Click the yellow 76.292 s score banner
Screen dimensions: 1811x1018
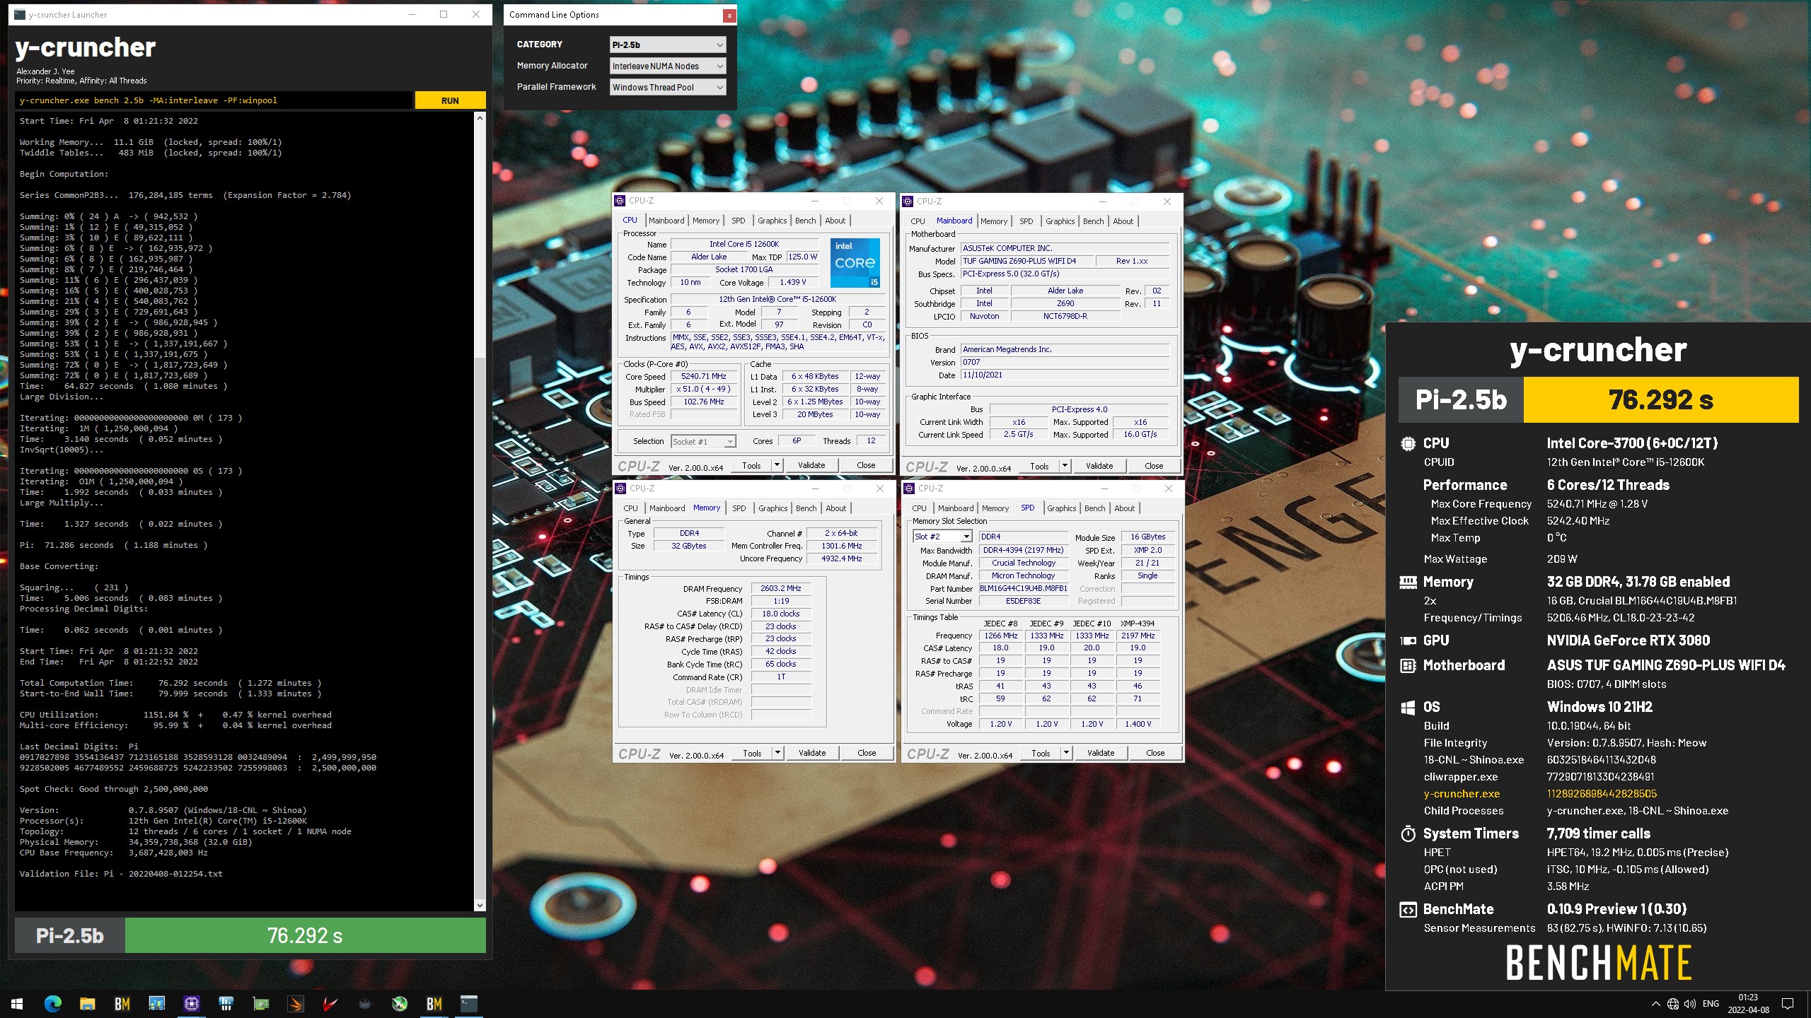[x=1660, y=399]
